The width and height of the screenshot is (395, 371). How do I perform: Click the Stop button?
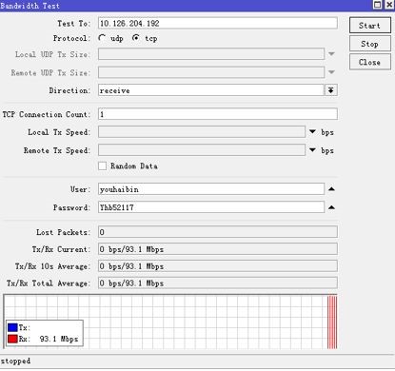tap(370, 44)
